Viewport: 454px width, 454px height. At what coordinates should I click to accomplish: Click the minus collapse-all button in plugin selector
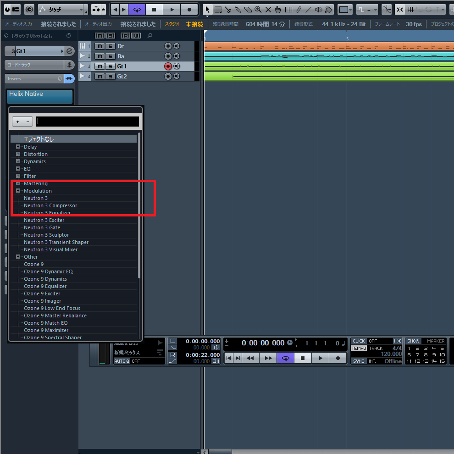(x=28, y=122)
